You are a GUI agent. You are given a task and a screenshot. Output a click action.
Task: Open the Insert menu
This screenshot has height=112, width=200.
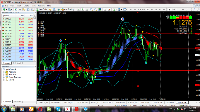(19, 6)
